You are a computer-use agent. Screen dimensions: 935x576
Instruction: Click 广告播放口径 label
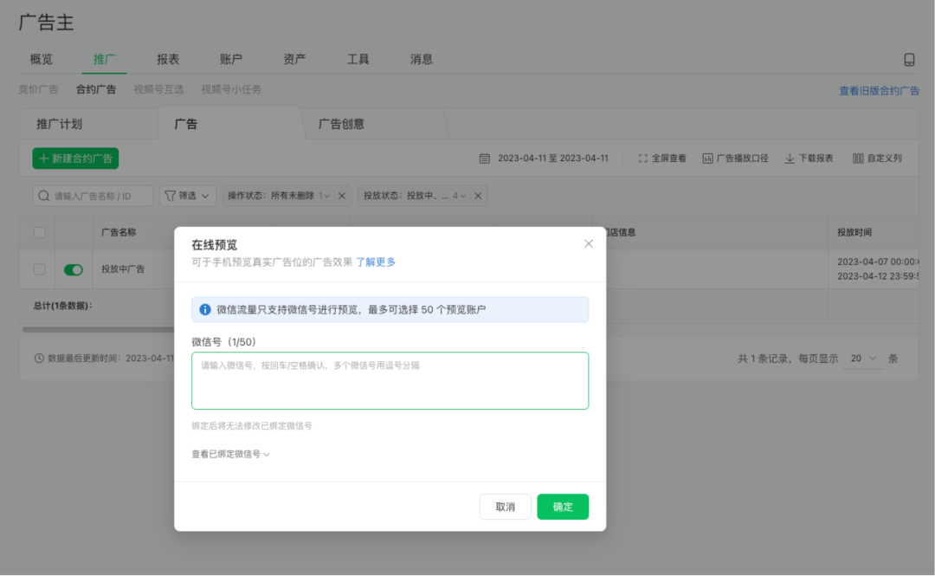coord(743,159)
